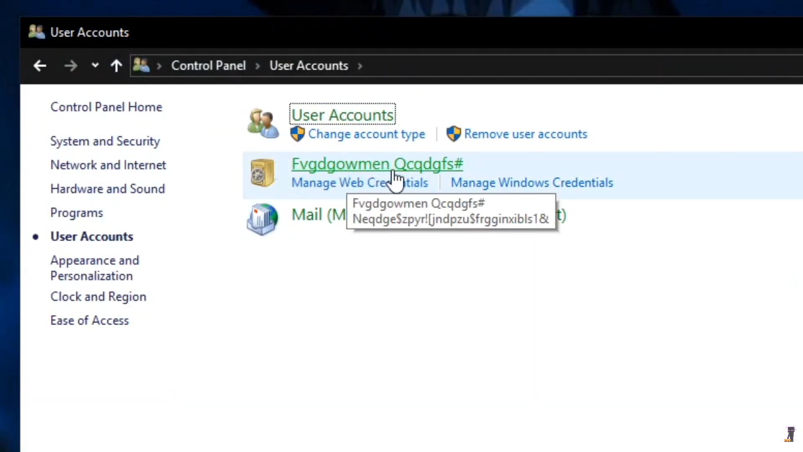Click Manage Web Credentials
This screenshot has height=452, width=803.
click(360, 183)
